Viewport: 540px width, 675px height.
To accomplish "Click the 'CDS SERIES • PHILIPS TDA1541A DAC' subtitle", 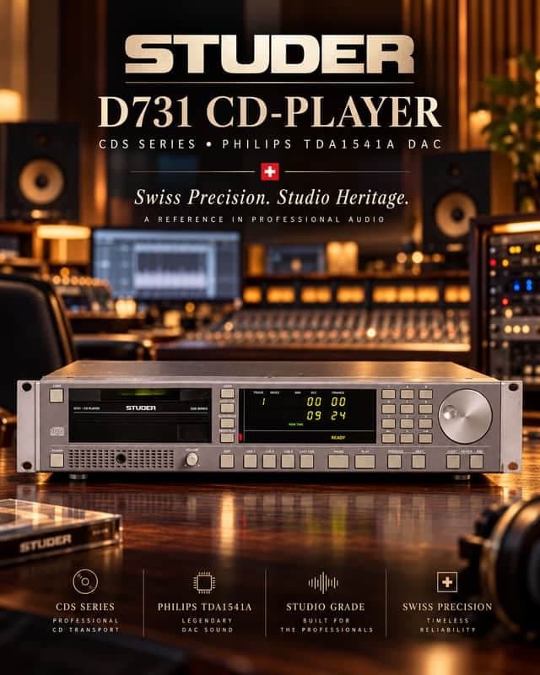I will coord(271,144).
